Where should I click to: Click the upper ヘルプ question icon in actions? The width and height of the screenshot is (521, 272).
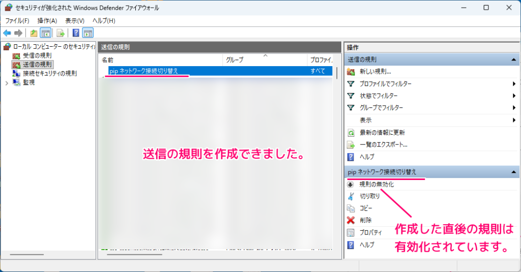pos(351,157)
